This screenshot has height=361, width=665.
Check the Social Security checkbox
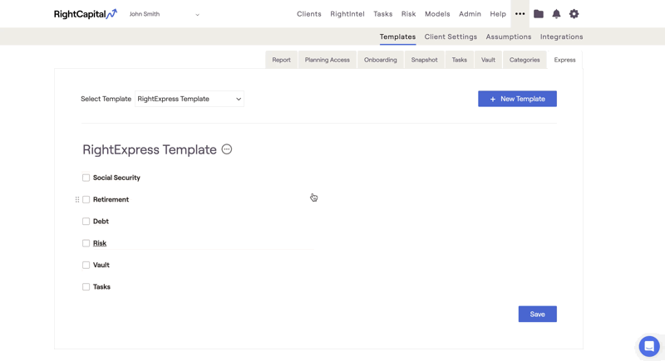point(86,178)
